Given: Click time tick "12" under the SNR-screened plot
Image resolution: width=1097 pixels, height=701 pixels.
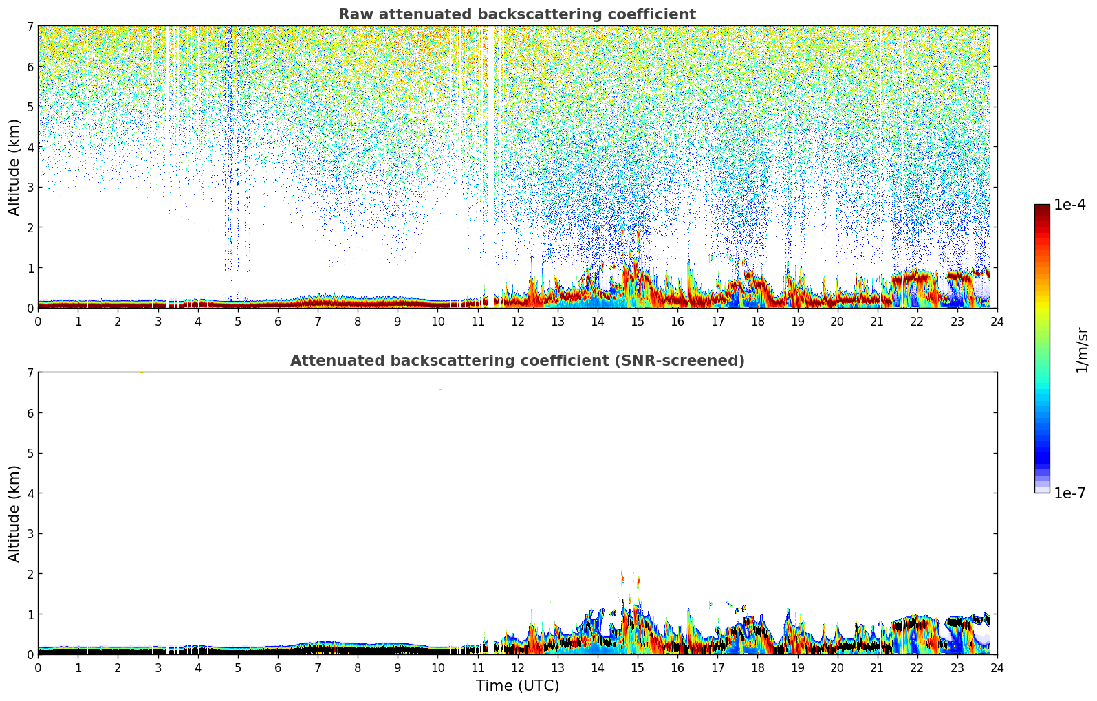Looking at the screenshot, I should (x=517, y=667).
